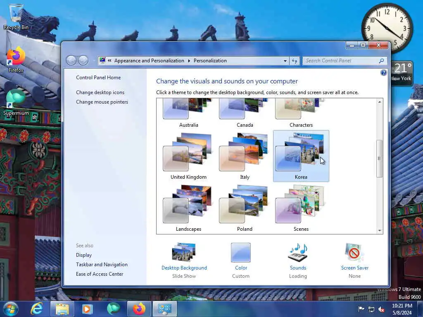Go forward with the Forward button
Viewport: 423px width, 317px height.
pos(83,60)
